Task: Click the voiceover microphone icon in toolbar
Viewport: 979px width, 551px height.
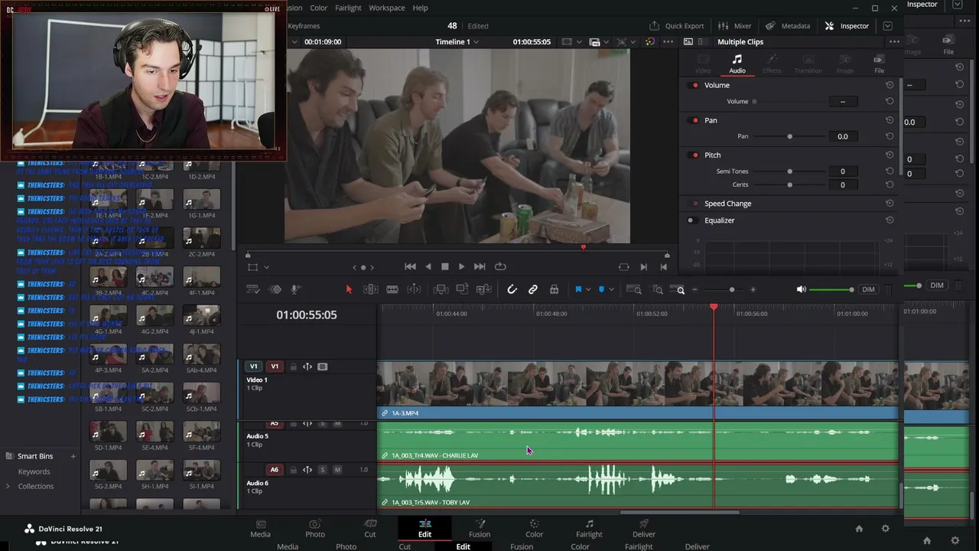Action: click(295, 289)
